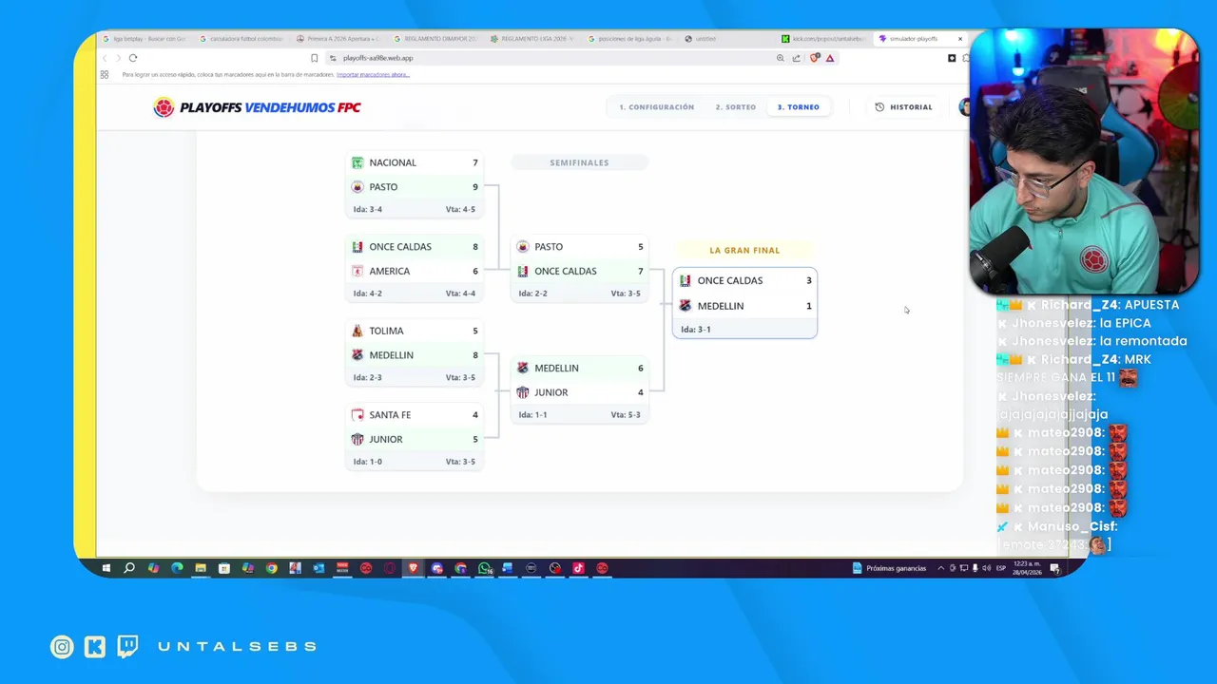This screenshot has width=1217, height=684.
Task: Go back with browser back arrow
Action: (x=105, y=58)
